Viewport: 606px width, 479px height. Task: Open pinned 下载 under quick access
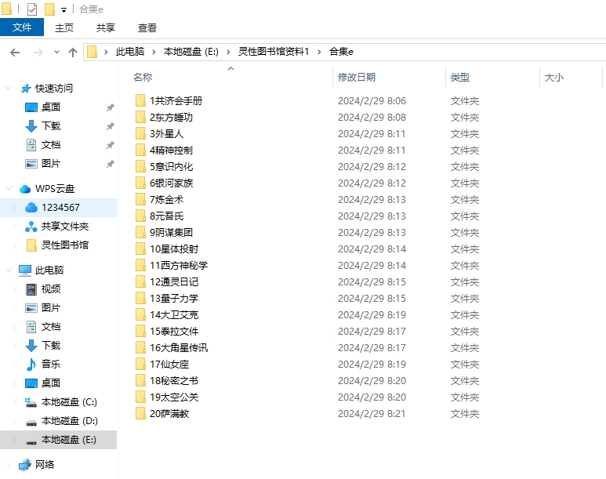pyautogui.click(x=51, y=125)
